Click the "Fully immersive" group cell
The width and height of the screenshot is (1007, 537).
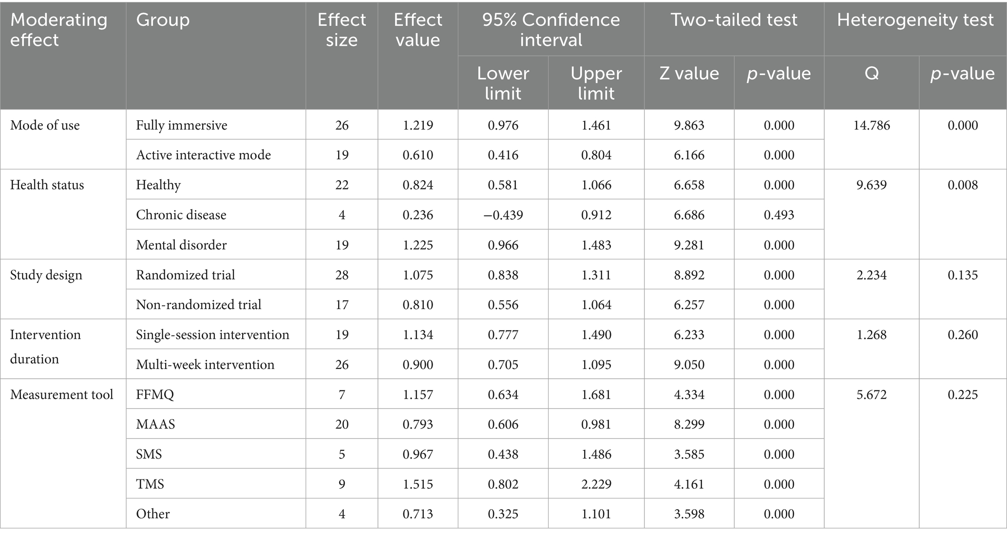[x=182, y=125]
